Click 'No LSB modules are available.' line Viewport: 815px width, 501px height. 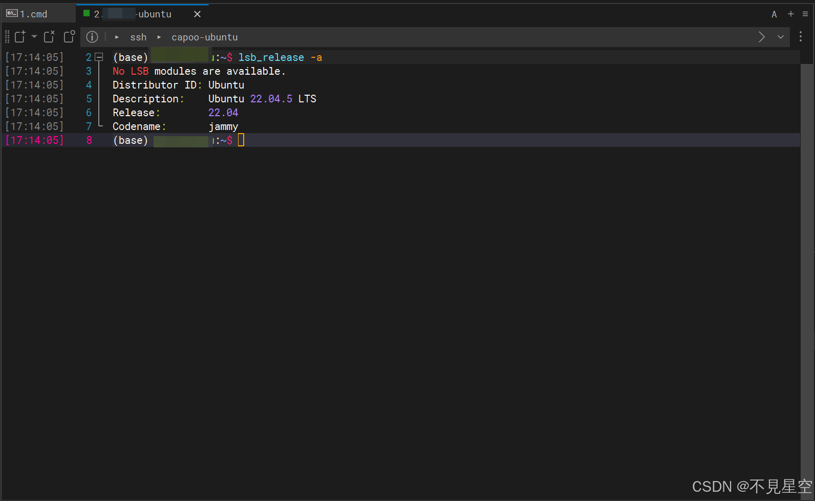199,71
